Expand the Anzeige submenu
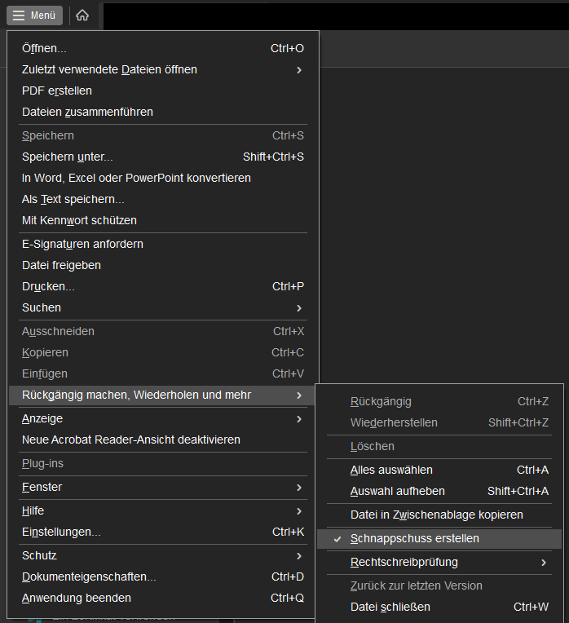The width and height of the screenshot is (569, 623). click(163, 419)
